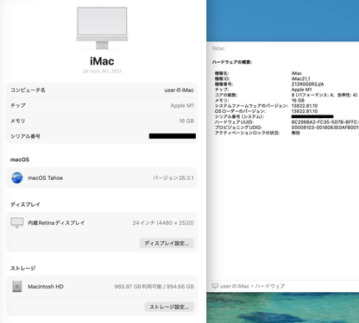Click the 機種名 value 'iMac' in hardware overview
359x323 pixels.
point(297,73)
